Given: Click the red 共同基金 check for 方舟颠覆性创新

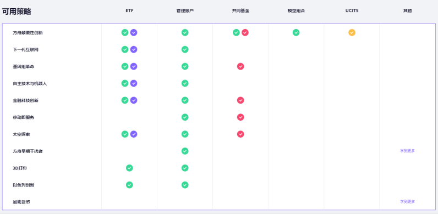Looking at the screenshot, I should [x=245, y=32].
